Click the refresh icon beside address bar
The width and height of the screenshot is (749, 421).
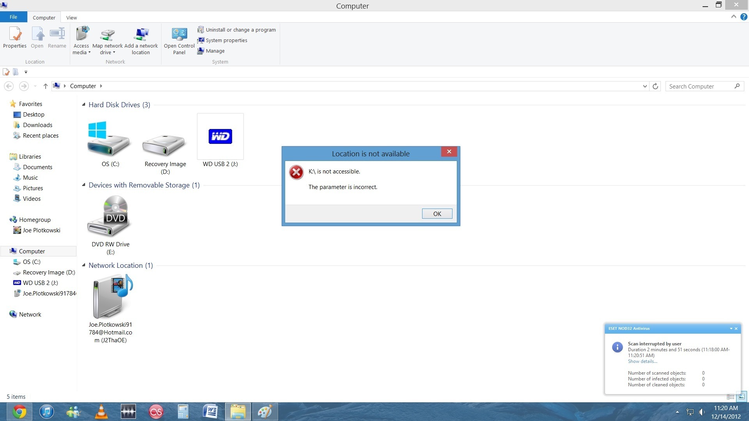click(655, 86)
